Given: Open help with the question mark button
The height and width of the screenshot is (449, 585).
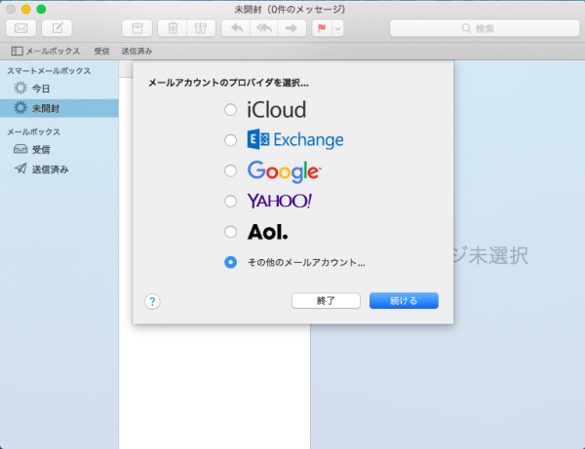Looking at the screenshot, I should pyautogui.click(x=152, y=301).
